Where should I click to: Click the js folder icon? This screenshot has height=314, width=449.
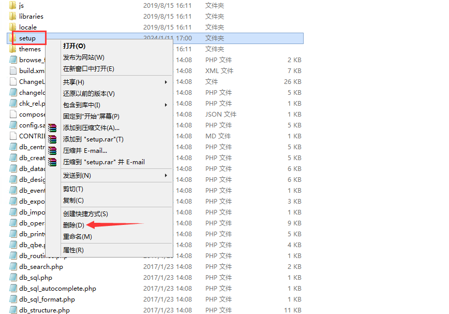coord(13,5)
